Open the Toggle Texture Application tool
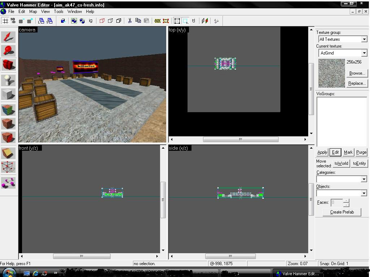This screenshot has width=370, height=277. click(9, 110)
